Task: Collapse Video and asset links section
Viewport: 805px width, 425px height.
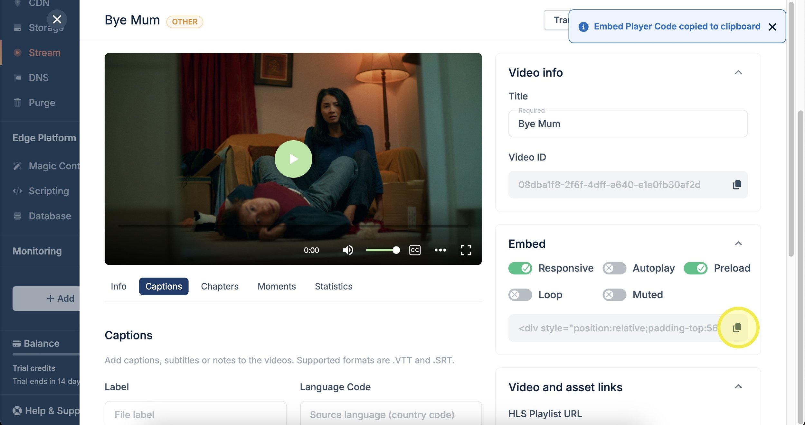Action: [x=738, y=387]
